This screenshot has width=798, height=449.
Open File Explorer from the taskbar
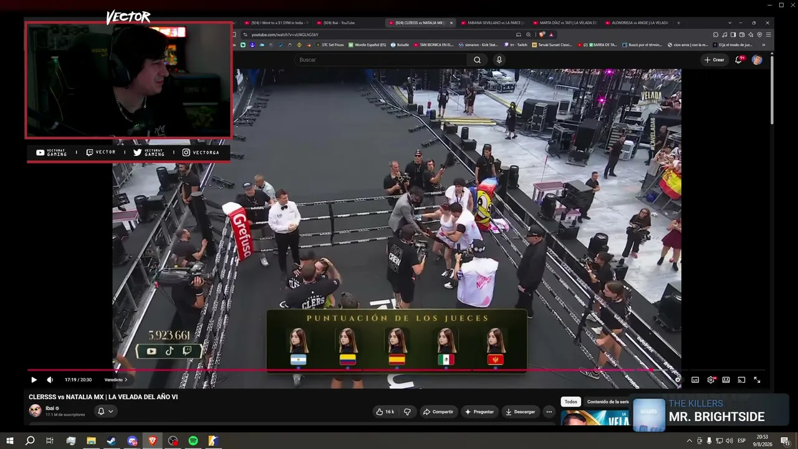pyautogui.click(x=91, y=441)
